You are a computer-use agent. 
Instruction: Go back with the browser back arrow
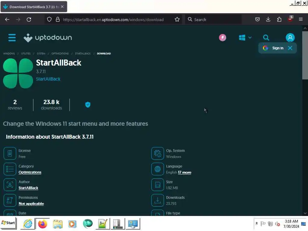(7, 20)
